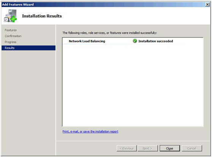Click the green plus on the wizard icon

pos(14,19)
